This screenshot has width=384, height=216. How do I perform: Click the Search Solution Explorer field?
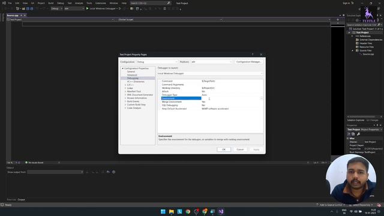361,25
